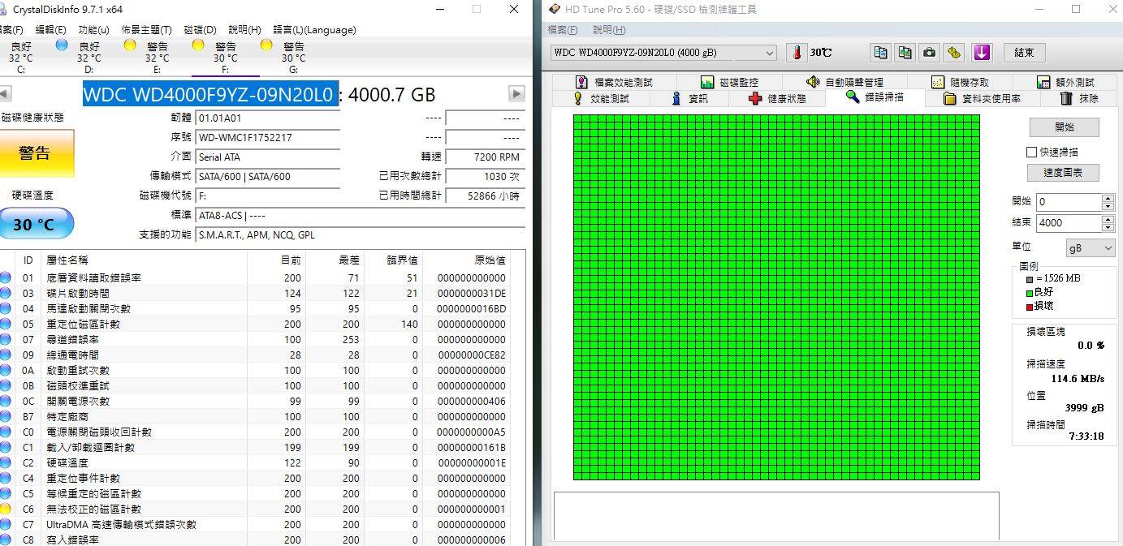This screenshot has width=1123, height=546.
Task: Click the 結束 exit button in HD Tune toolbar
Action: click(1025, 53)
